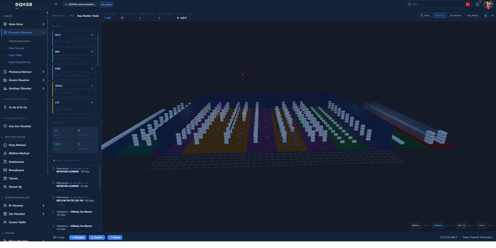496x248 pixels.
Task: Click the Bildirim Merkezi bell icon in sidebar
Action: click(x=5, y=153)
